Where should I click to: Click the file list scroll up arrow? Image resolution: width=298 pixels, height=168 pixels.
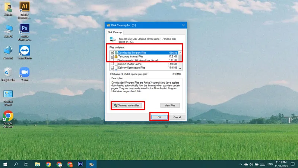(180, 53)
